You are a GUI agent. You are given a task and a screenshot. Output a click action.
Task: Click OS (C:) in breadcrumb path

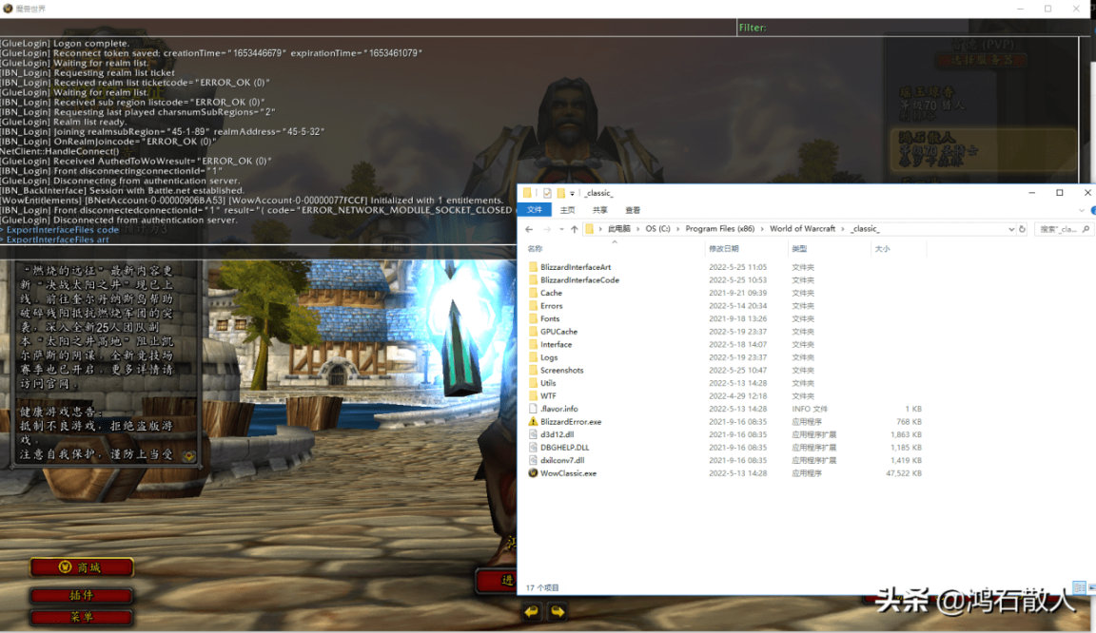point(657,229)
